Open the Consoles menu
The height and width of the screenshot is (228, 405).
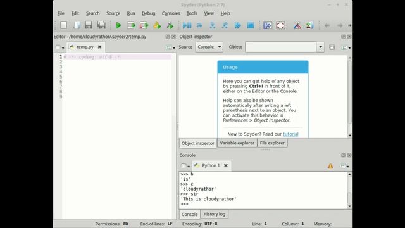[171, 13]
